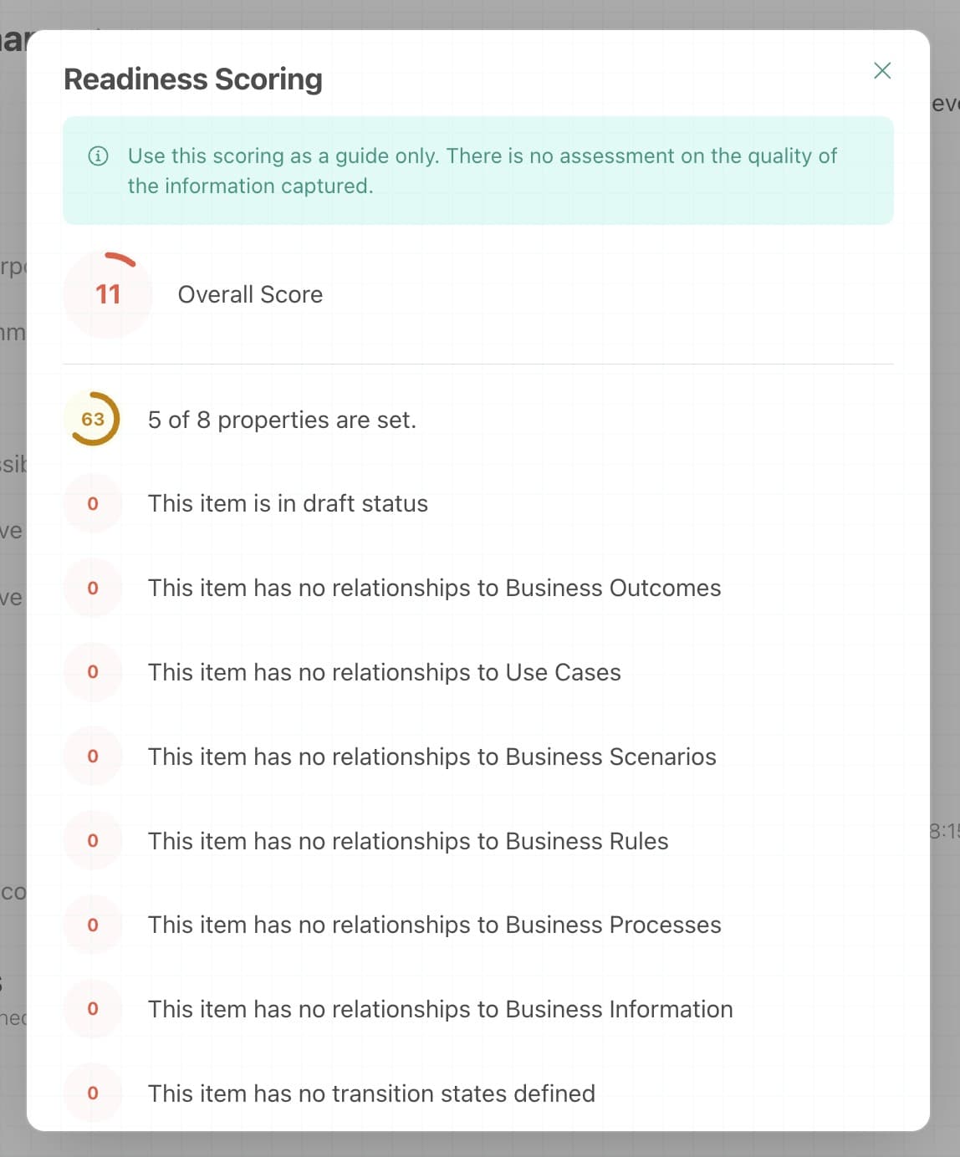Screen dimensions: 960x1157
Task: Click the Readiness Scoring dialog title
Action: tap(192, 79)
